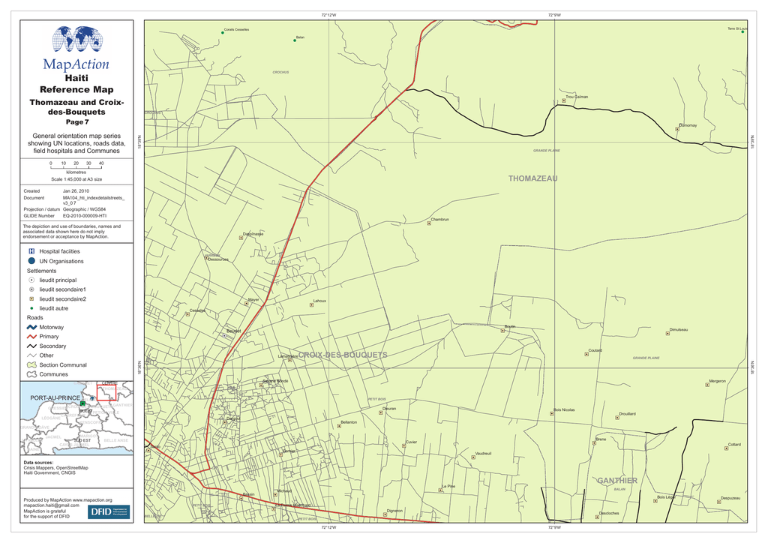This screenshot has width=768, height=543.
Task: Click the Motorway line symbol in legend
Action: coord(31,327)
